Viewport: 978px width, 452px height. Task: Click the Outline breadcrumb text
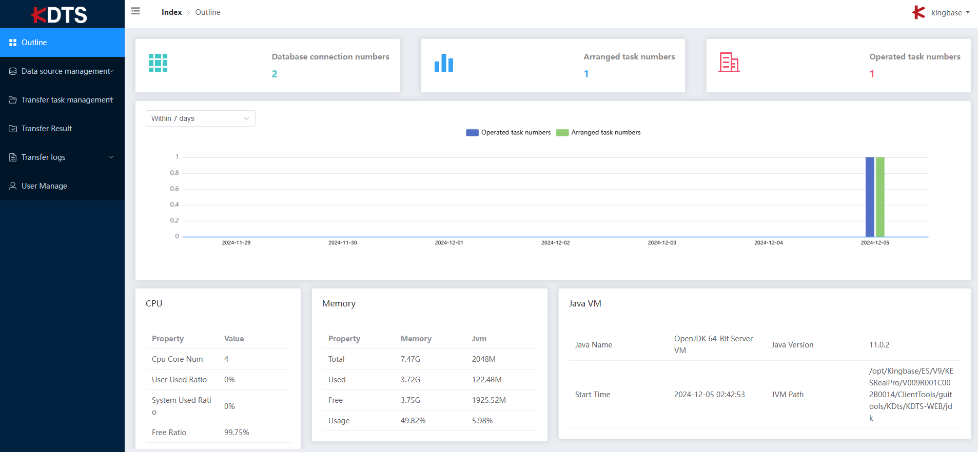(208, 12)
